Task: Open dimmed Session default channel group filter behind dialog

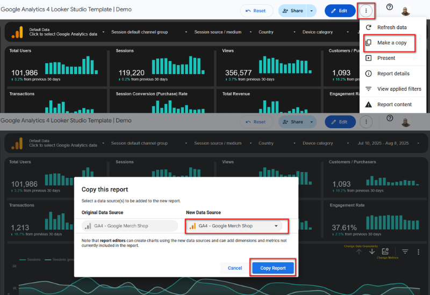Action: [149, 143]
